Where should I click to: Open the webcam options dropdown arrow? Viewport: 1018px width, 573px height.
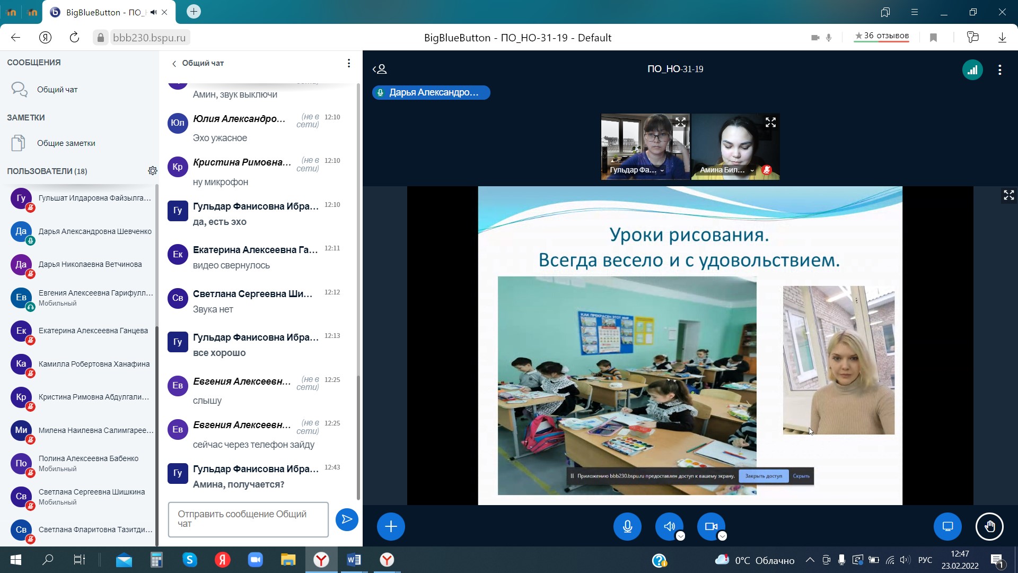pos(722,536)
